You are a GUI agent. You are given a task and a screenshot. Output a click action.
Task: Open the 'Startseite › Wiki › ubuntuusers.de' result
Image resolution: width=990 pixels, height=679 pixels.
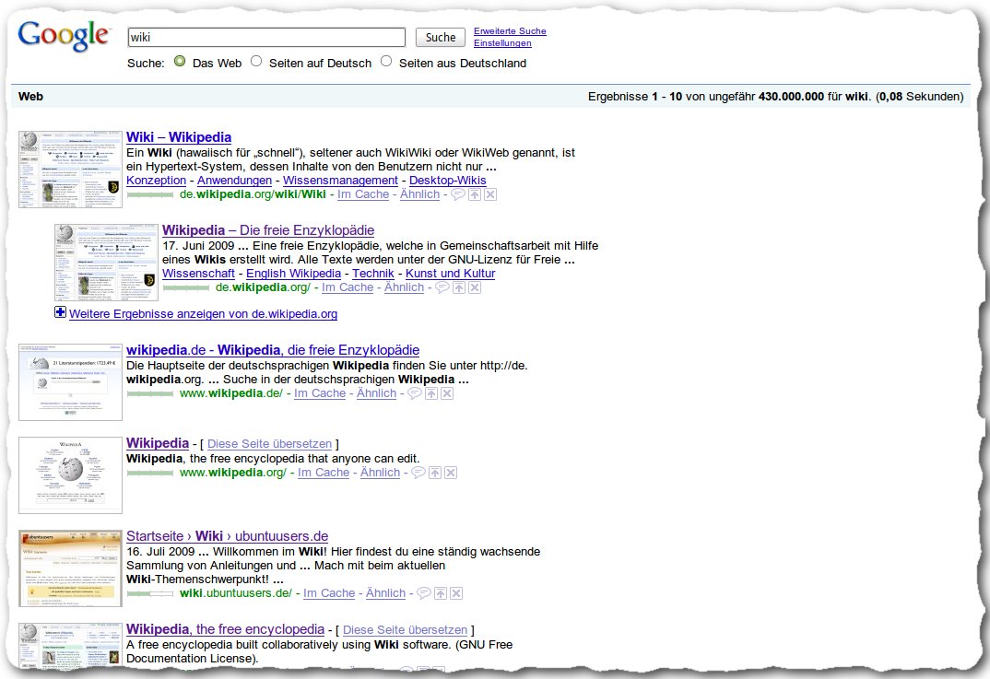(x=228, y=536)
